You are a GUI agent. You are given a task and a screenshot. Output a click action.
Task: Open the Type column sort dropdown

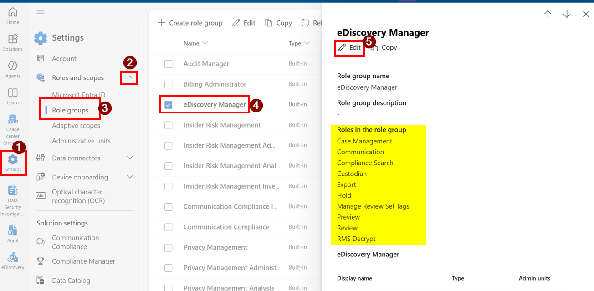307,43
